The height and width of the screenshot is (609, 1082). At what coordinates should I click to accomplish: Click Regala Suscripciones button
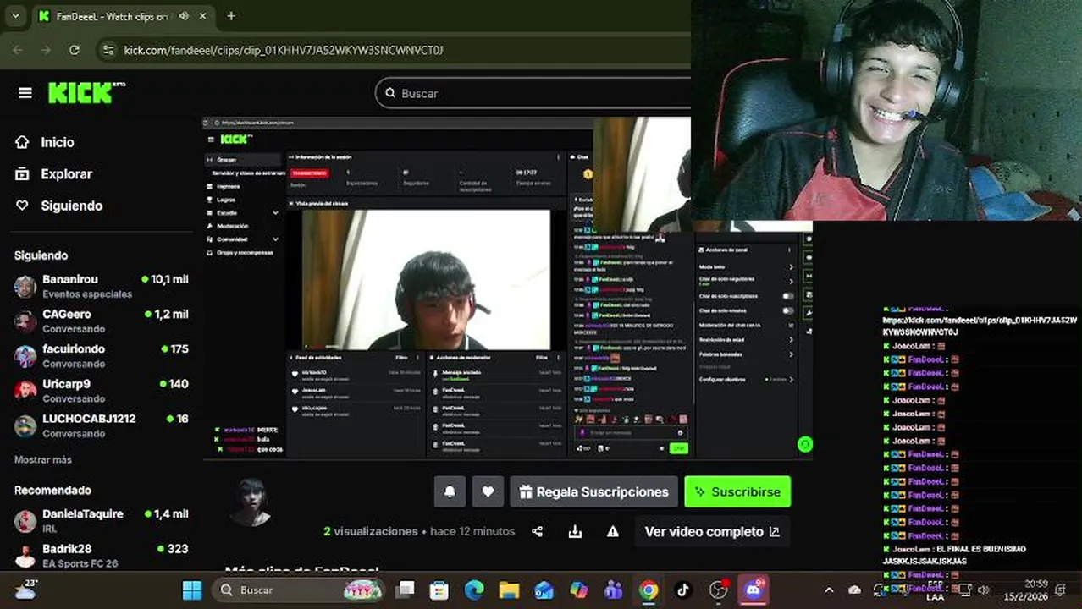(x=593, y=491)
